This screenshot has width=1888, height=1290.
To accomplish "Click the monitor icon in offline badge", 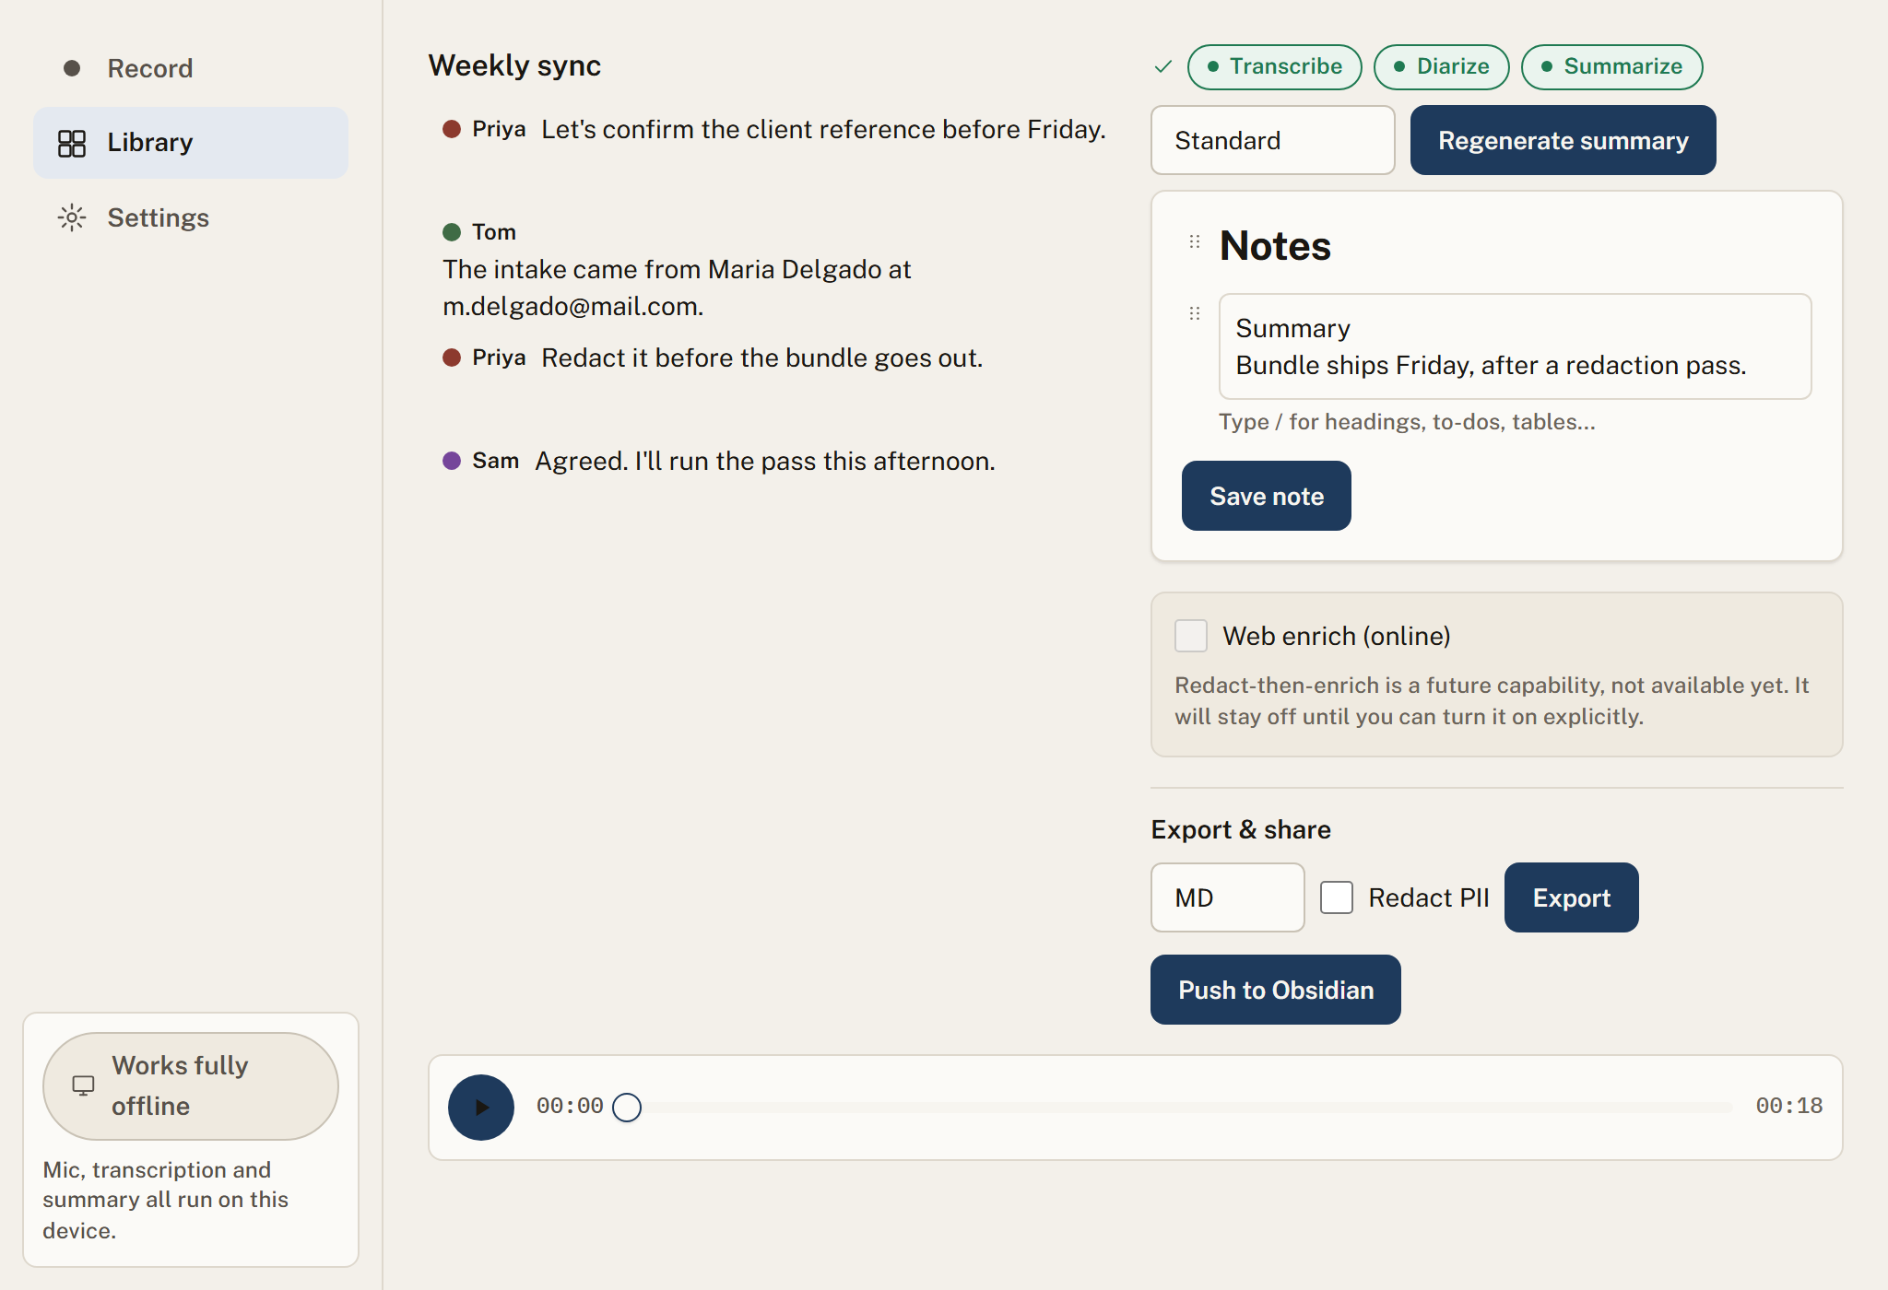I will pos(84,1085).
